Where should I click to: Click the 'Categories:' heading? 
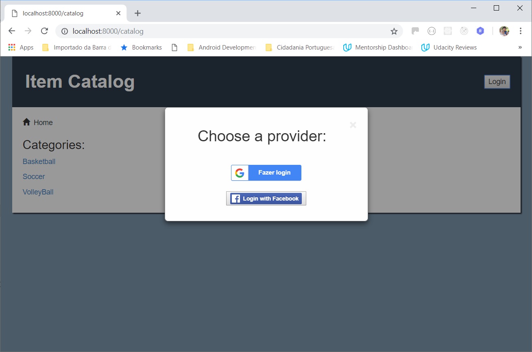pos(54,145)
